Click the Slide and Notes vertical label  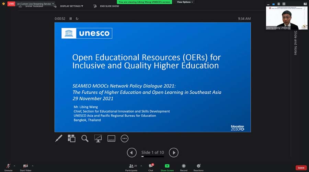pos(296,43)
